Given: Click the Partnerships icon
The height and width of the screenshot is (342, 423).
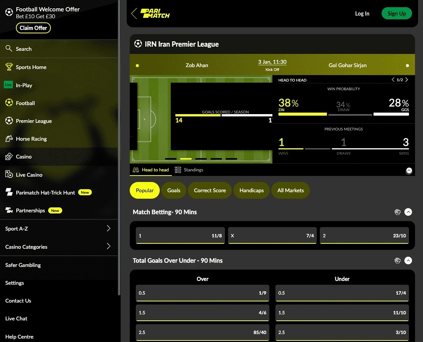Looking at the screenshot, I should point(9,210).
